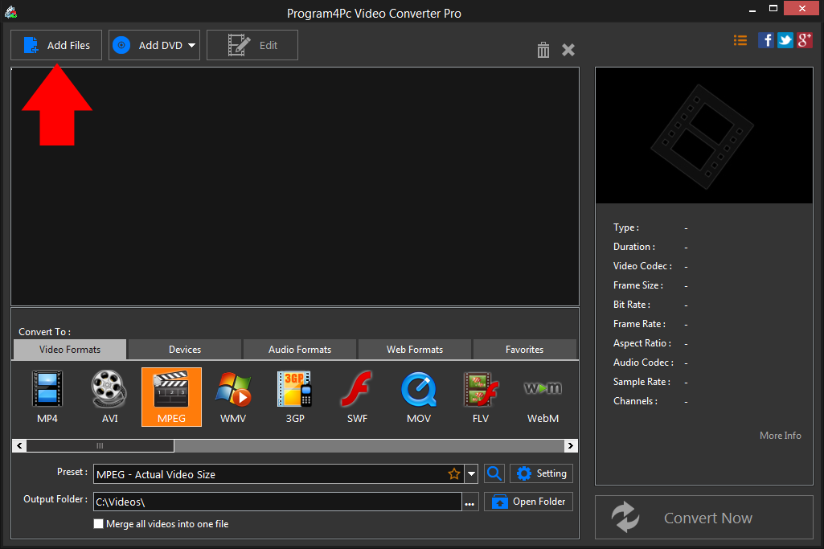The height and width of the screenshot is (549, 824).
Task: Switch to the Devices tab
Action: coord(183,349)
